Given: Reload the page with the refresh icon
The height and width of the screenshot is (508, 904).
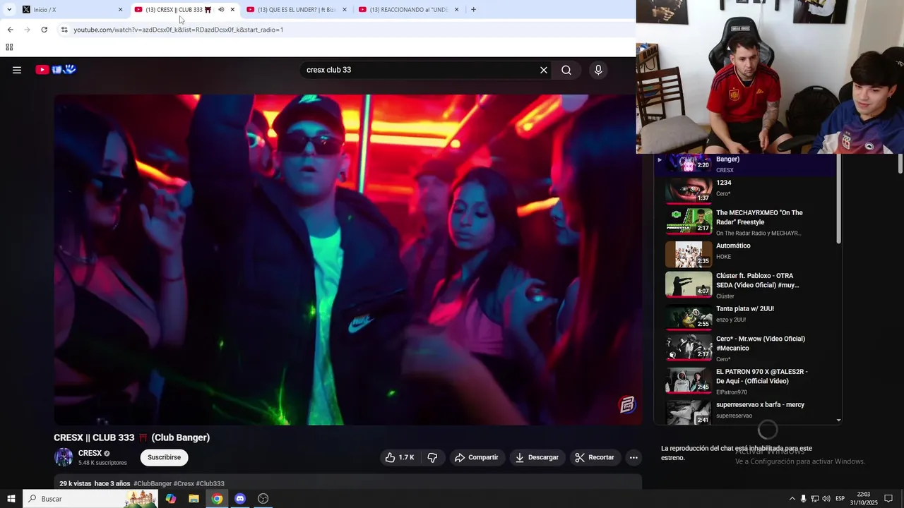Looking at the screenshot, I should pos(44,30).
